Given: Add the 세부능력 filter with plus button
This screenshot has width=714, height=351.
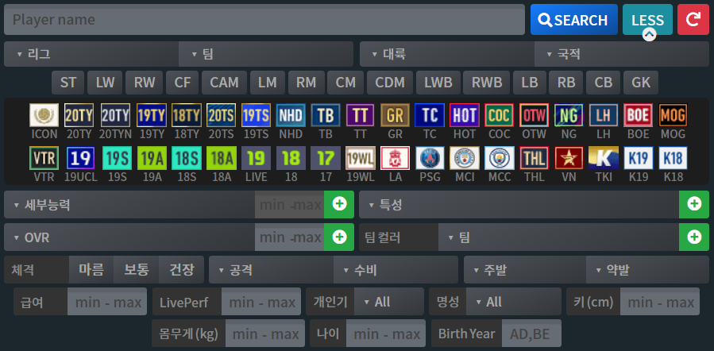Looking at the screenshot, I should click(x=339, y=204).
